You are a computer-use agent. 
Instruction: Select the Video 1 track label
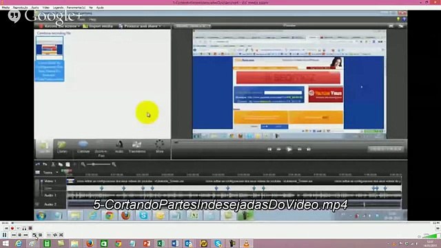click(50, 181)
